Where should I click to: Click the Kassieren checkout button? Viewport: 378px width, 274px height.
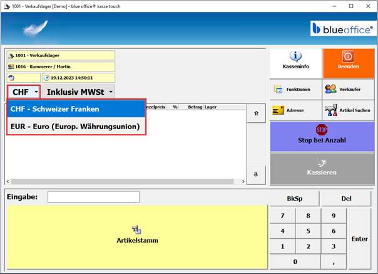click(x=322, y=169)
